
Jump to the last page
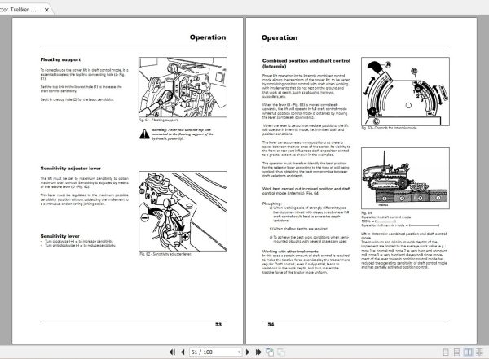tap(258, 352)
